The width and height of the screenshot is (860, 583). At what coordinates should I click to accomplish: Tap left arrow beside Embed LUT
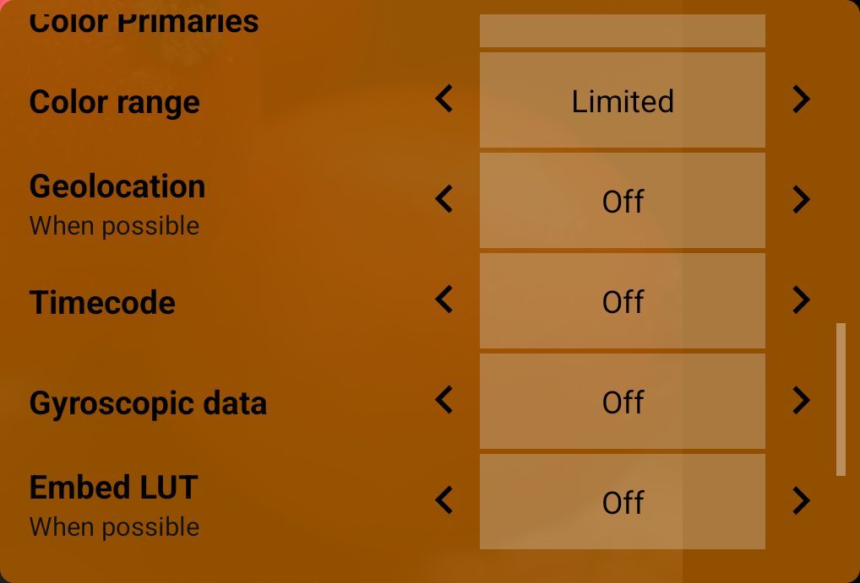[x=444, y=499]
